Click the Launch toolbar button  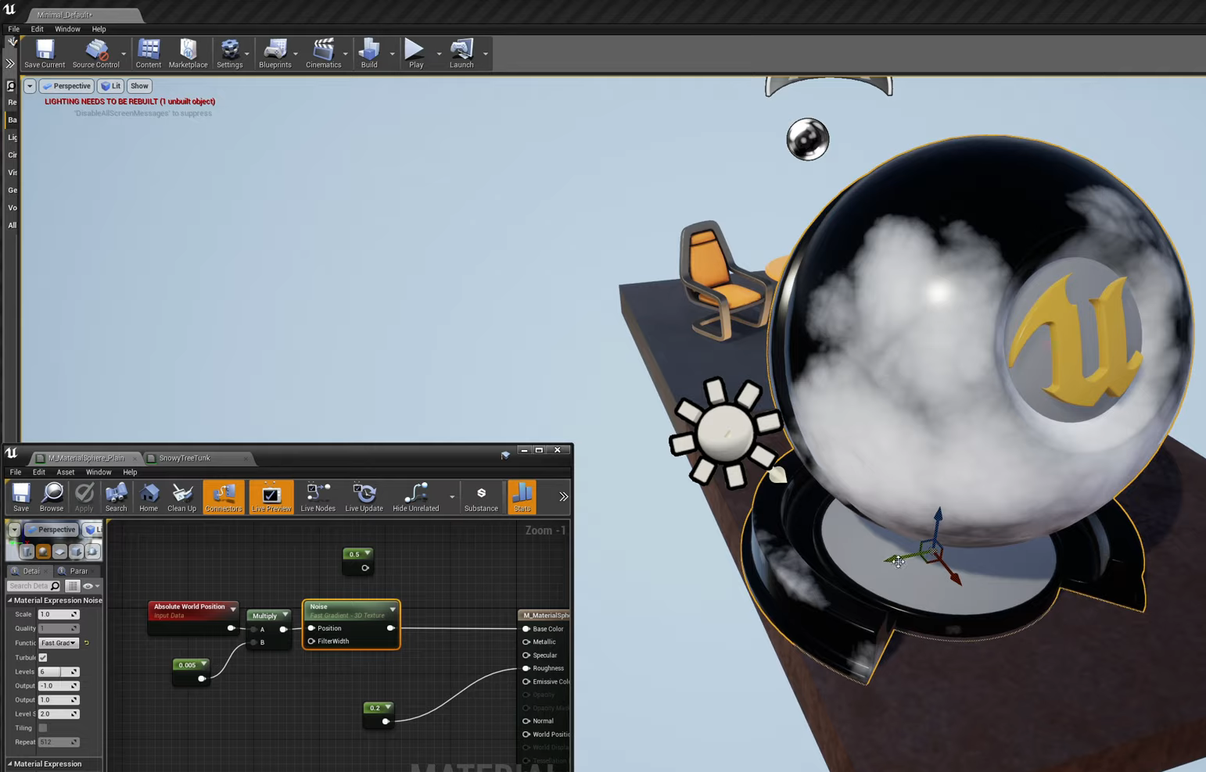click(461, 54)
